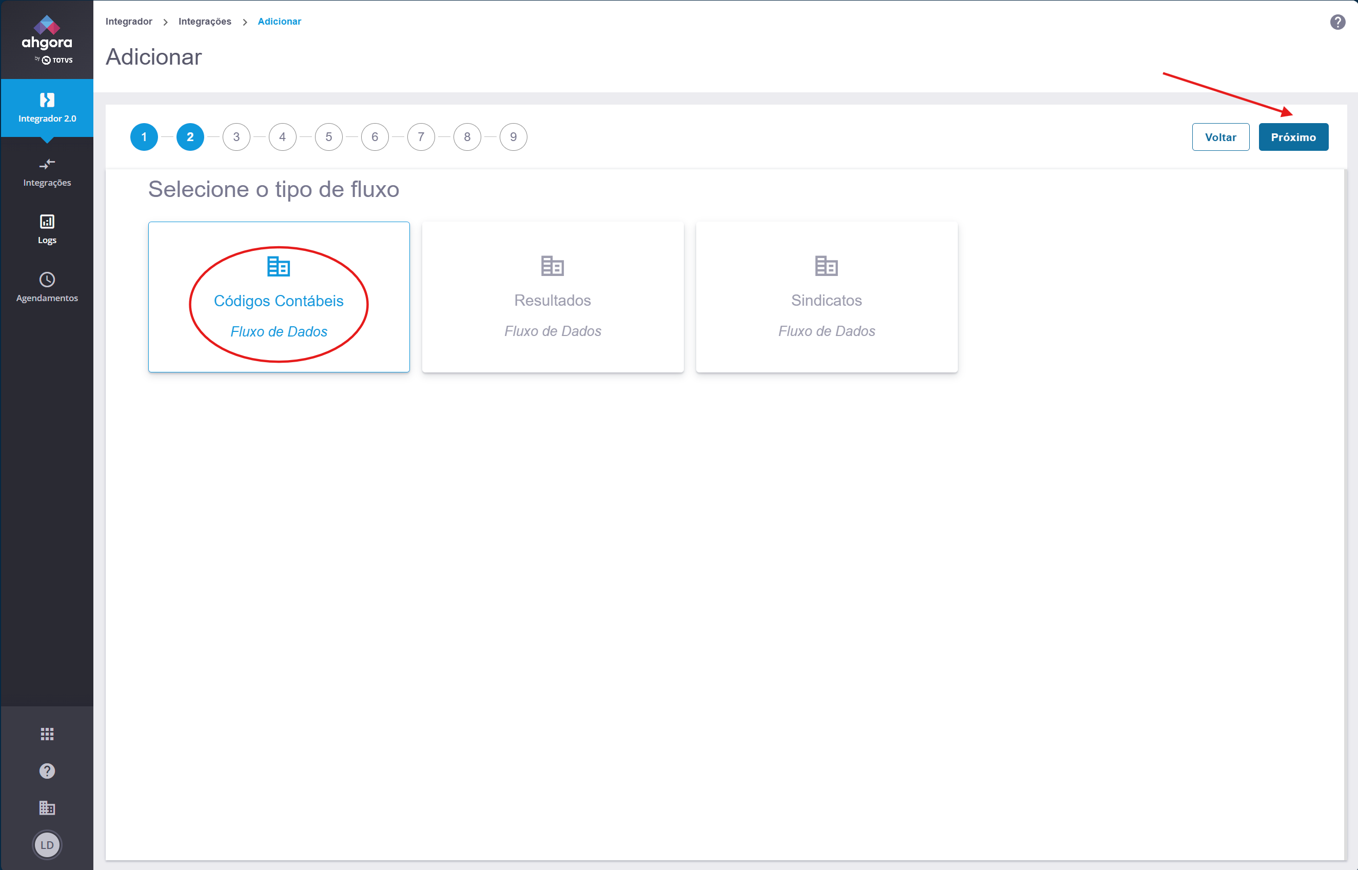This screenshot has height=870, width=1358.
Task: Open the apps grid icon
Action: (47, 734)
